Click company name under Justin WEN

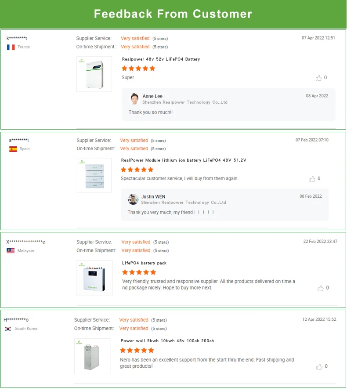point(184,203)
